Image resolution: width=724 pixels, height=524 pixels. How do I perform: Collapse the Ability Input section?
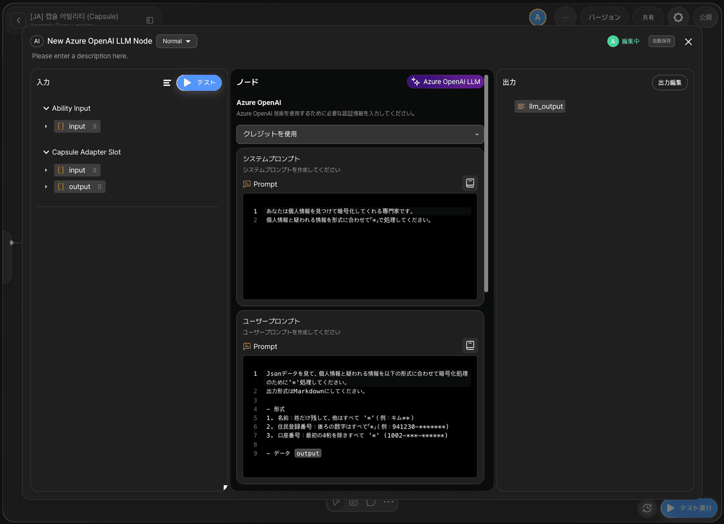tap(46, 108)
